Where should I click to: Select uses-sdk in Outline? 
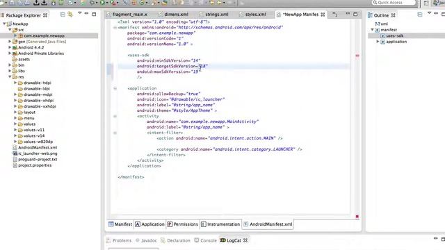pos(395,35)
